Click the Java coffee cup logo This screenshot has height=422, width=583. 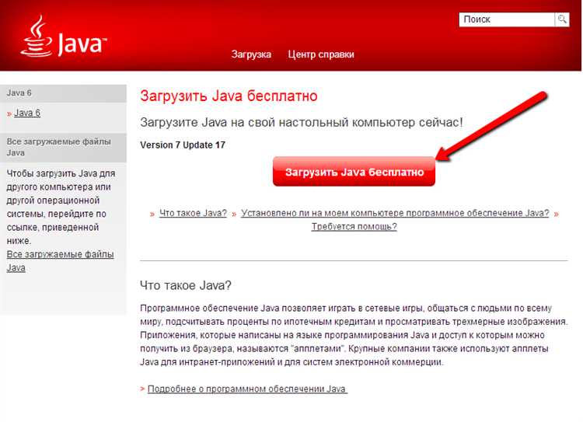pos(63,37)
